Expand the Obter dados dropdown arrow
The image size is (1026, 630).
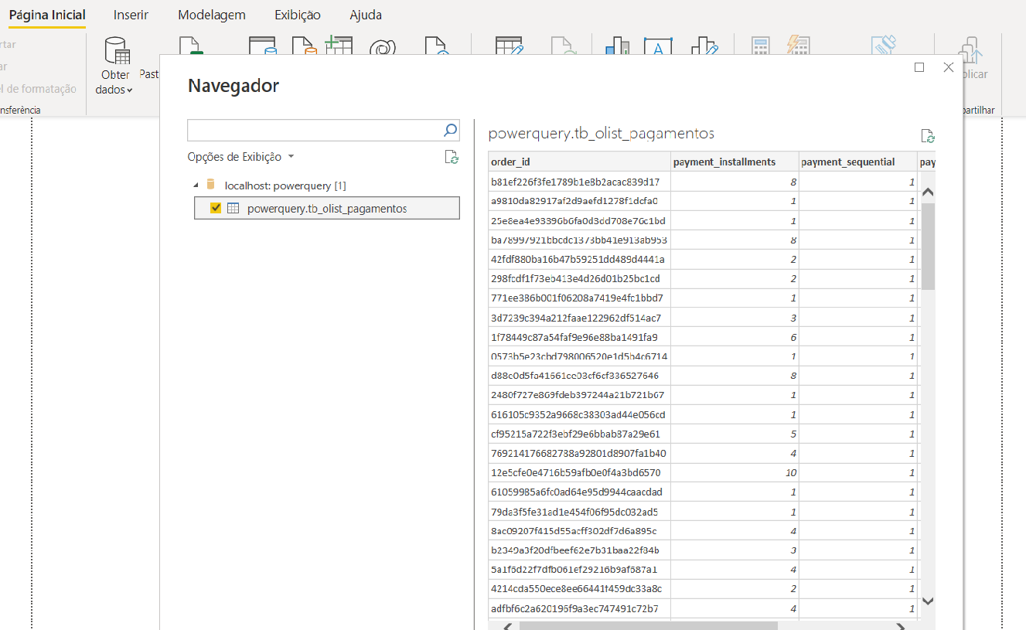click(130, 90)
